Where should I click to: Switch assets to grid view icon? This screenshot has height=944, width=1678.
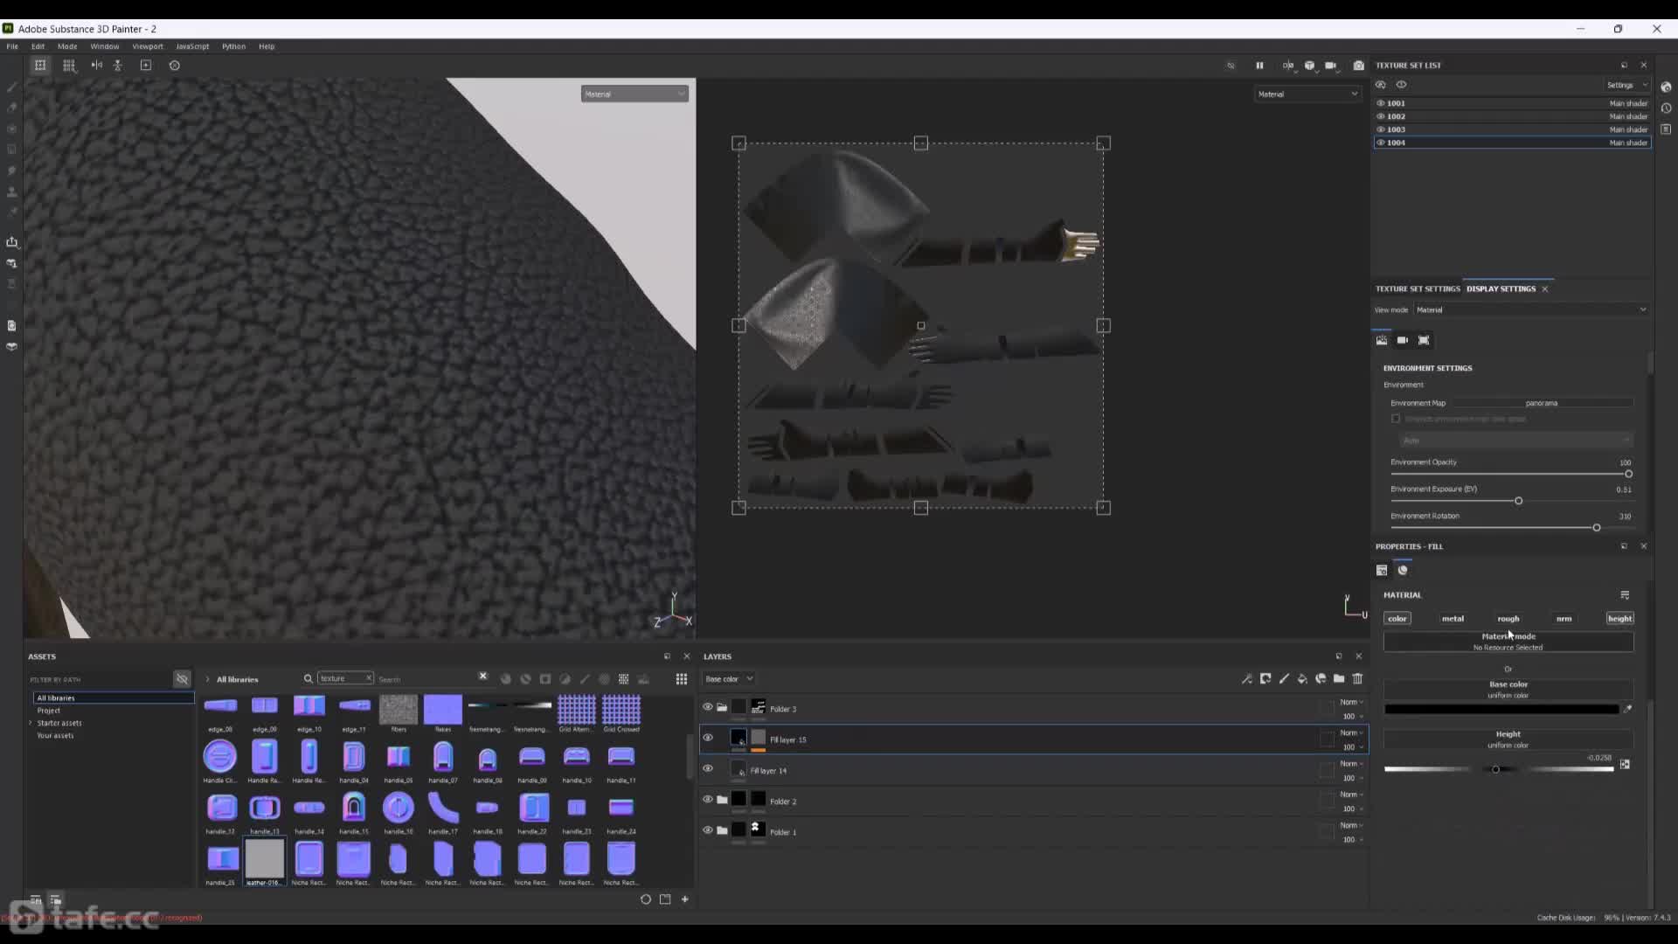[x=681, y=679]
